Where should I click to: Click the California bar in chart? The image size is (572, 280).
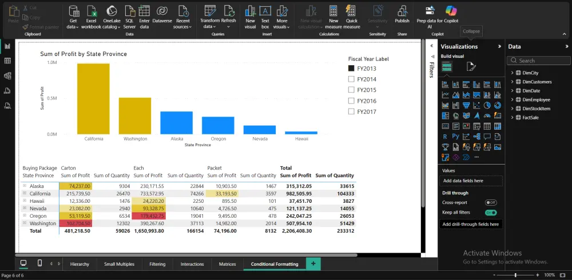93,99
